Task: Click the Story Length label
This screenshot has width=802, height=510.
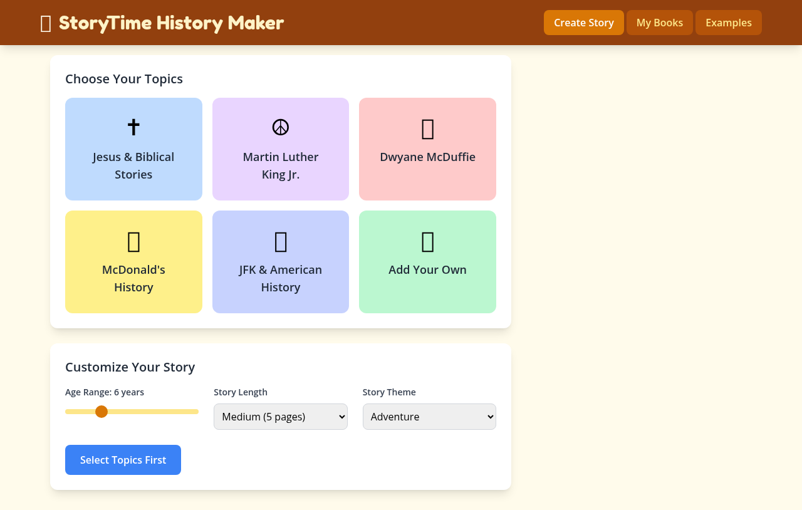Action: point(241,392)
